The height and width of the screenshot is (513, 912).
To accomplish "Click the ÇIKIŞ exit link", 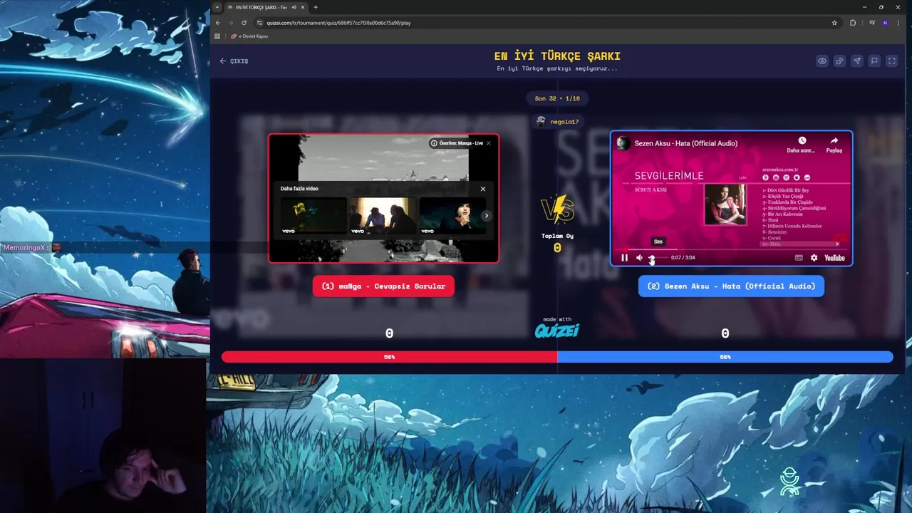I will 234,61.
